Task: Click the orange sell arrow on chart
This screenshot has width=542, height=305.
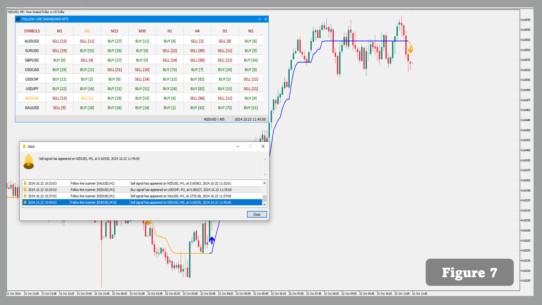Action: pos(410,50)
